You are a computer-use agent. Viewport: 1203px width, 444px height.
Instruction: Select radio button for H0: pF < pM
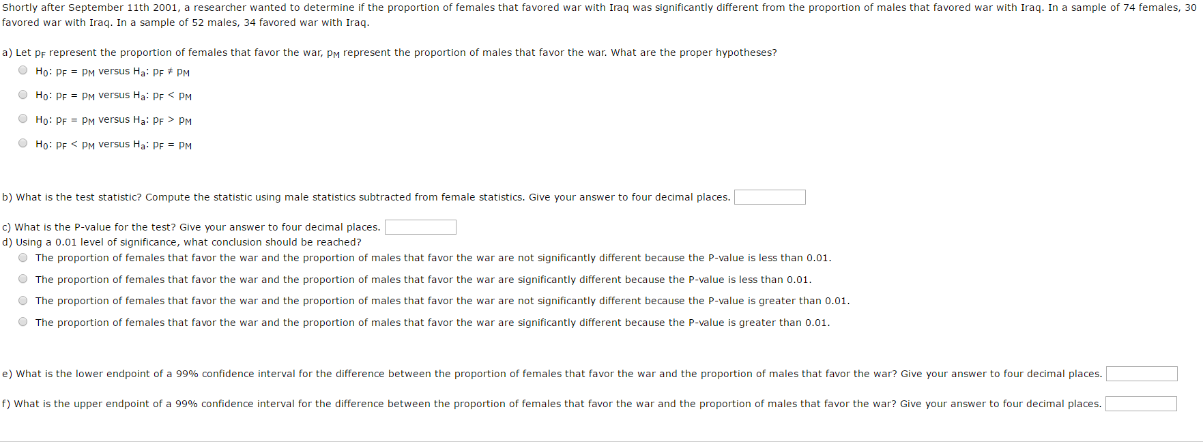click(23, 143)
